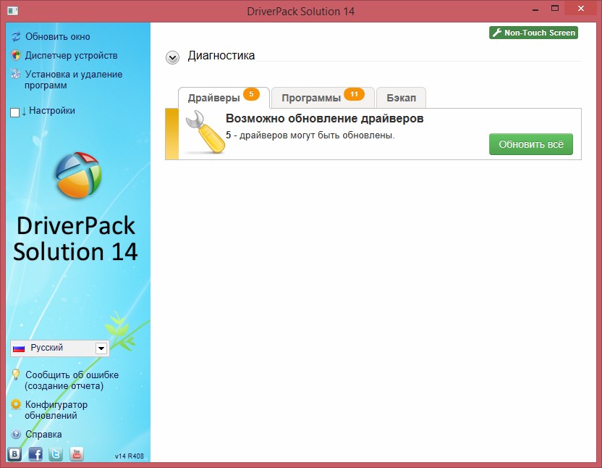Click the DriverPack colorful logo
This screenshot has width=602, height=468.
(x=78, y=175)
